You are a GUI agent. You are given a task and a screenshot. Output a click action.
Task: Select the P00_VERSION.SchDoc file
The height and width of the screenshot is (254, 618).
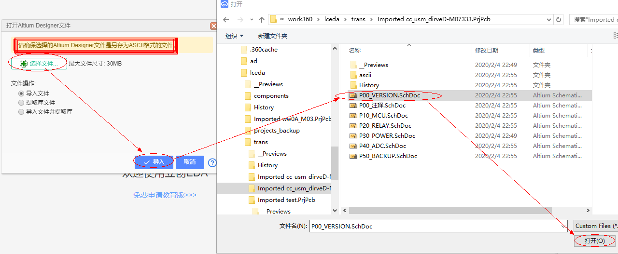[x=390, y=95]
